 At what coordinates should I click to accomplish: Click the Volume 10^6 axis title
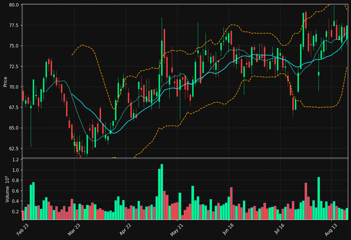click(x=7, y=189)
